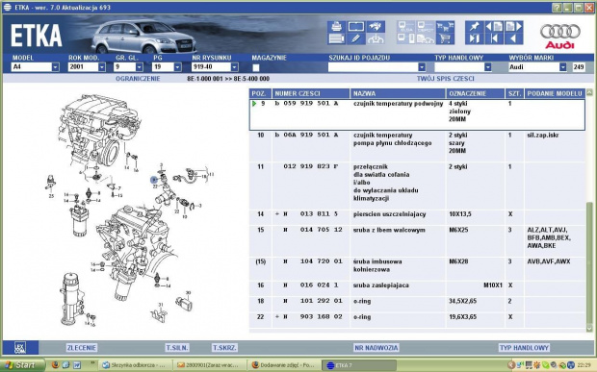Select part number 012 919 823 F
The width and height of the screenshot is (597, 372).
[311, 166]
